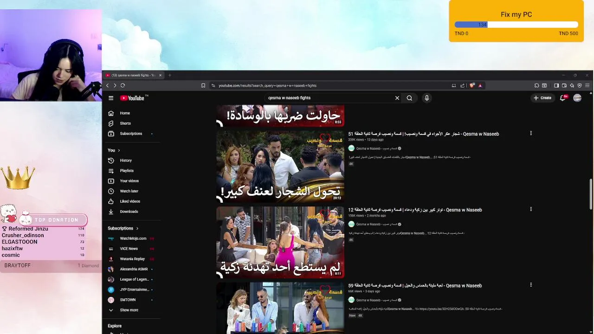This screenshot has height=334, width=594.
Task: Open Subscriptions in the sidebar
Action: pyautogui.click(x=132, y=134)
